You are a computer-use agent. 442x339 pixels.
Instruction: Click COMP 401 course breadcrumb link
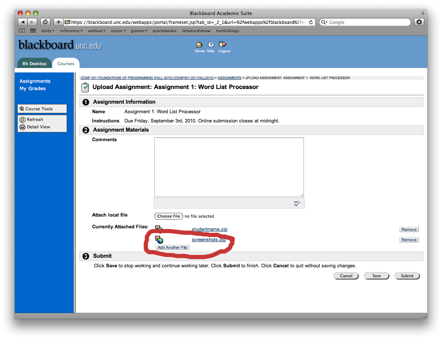pos(147,78)
